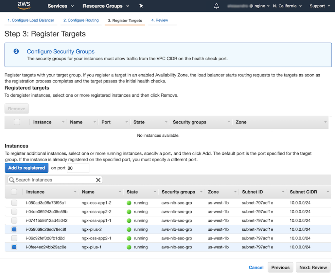This screenshot has width=335, height=277.
Task: Uncheck the ngx-plus-2 instance checkbox
Action: coord(14,229)
